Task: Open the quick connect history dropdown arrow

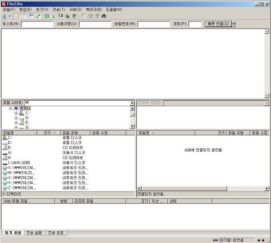Action: (x=234, y=24)
